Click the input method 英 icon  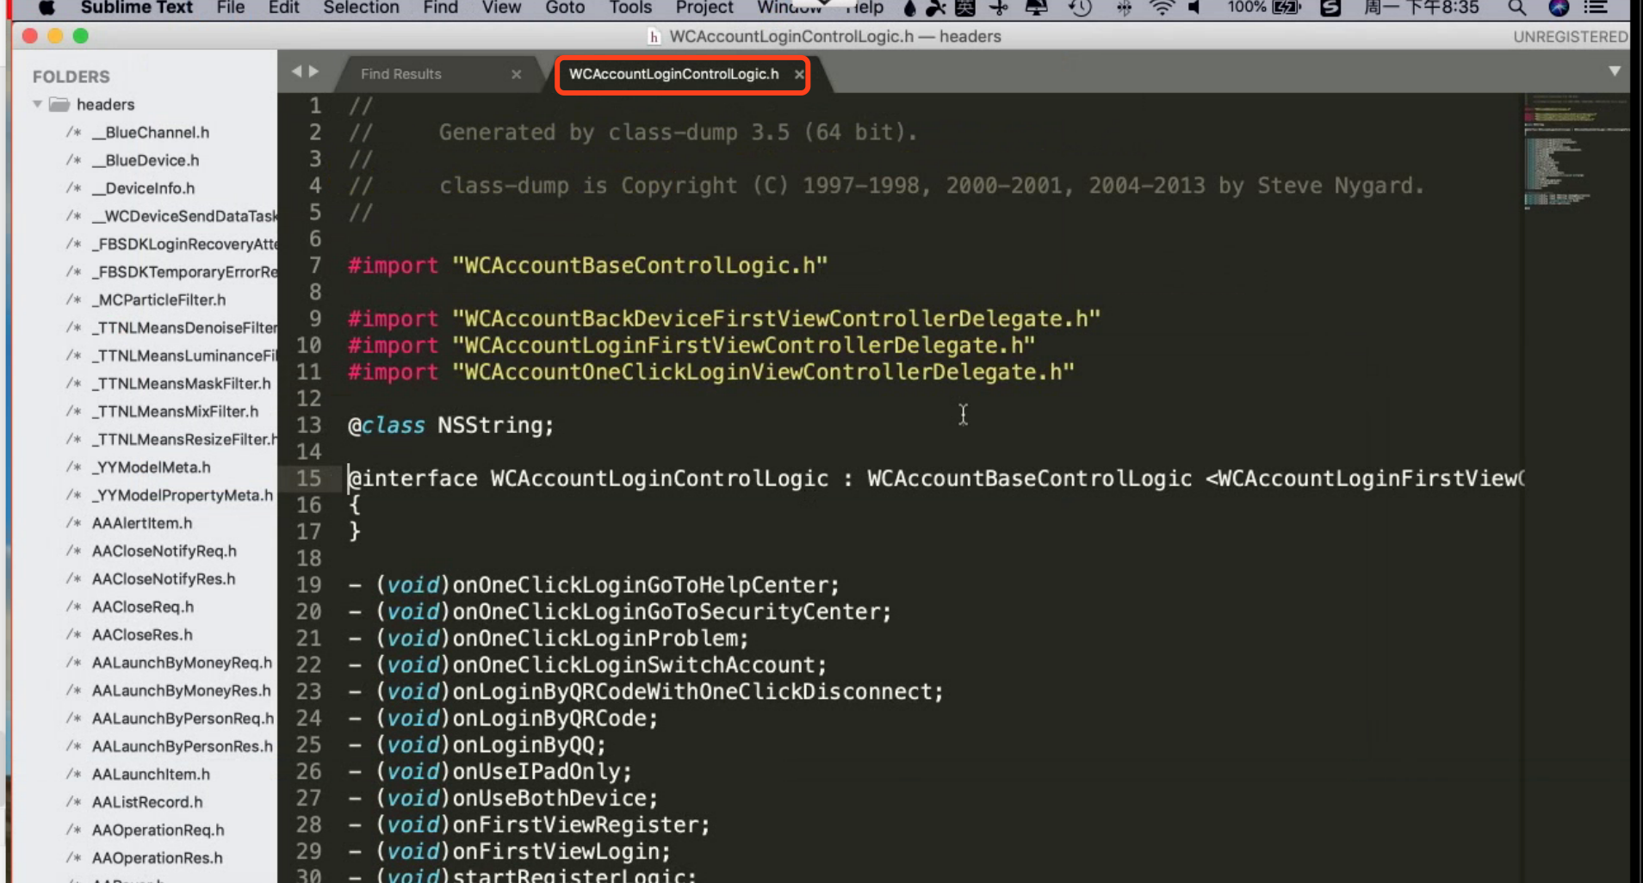[x=966, y=8]
